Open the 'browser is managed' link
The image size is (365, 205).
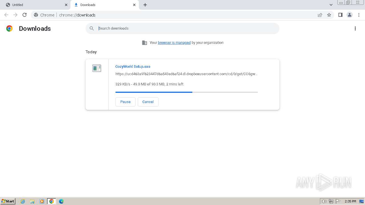point(174,43)
